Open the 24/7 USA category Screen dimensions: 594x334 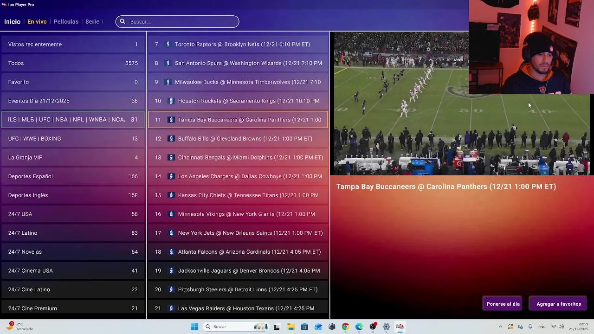pyautogui.click(x=73, y=214)
